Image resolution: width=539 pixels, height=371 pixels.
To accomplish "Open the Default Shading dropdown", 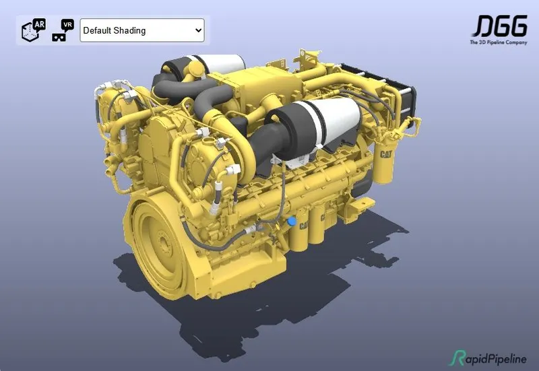I will tap(141, 30).
